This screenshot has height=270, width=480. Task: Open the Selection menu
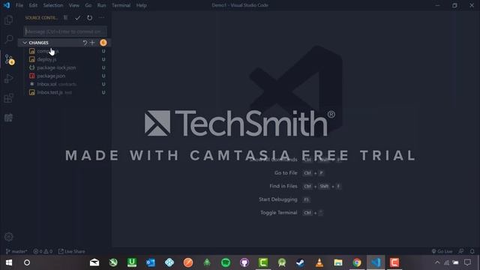click(53, 5)
